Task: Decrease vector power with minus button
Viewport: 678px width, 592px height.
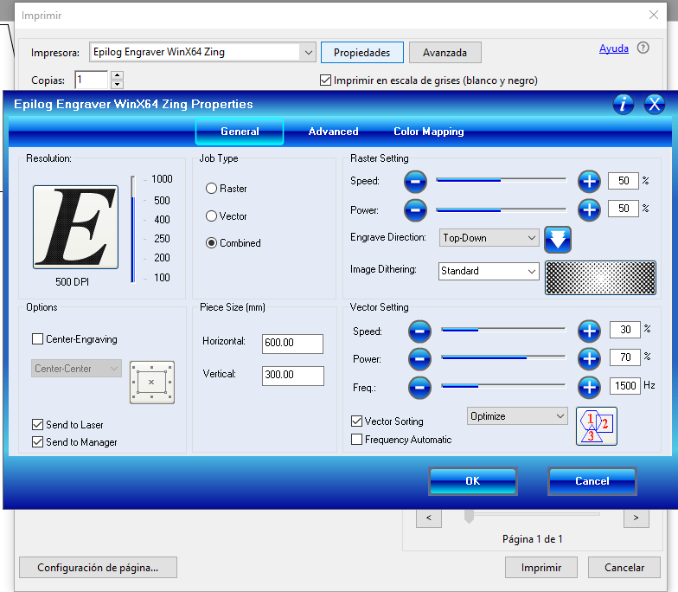Action: [419, 358]
